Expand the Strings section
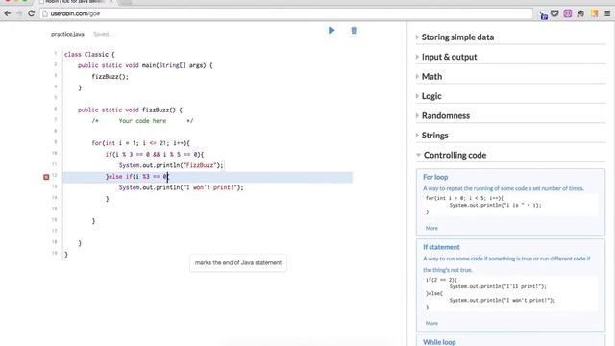The image size is (615, 346). [434, 136]
